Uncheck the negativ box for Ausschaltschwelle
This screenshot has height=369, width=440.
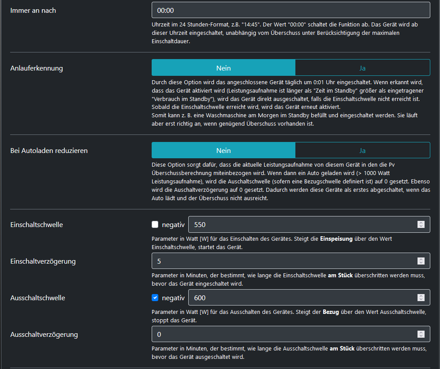tap(155, 298)
